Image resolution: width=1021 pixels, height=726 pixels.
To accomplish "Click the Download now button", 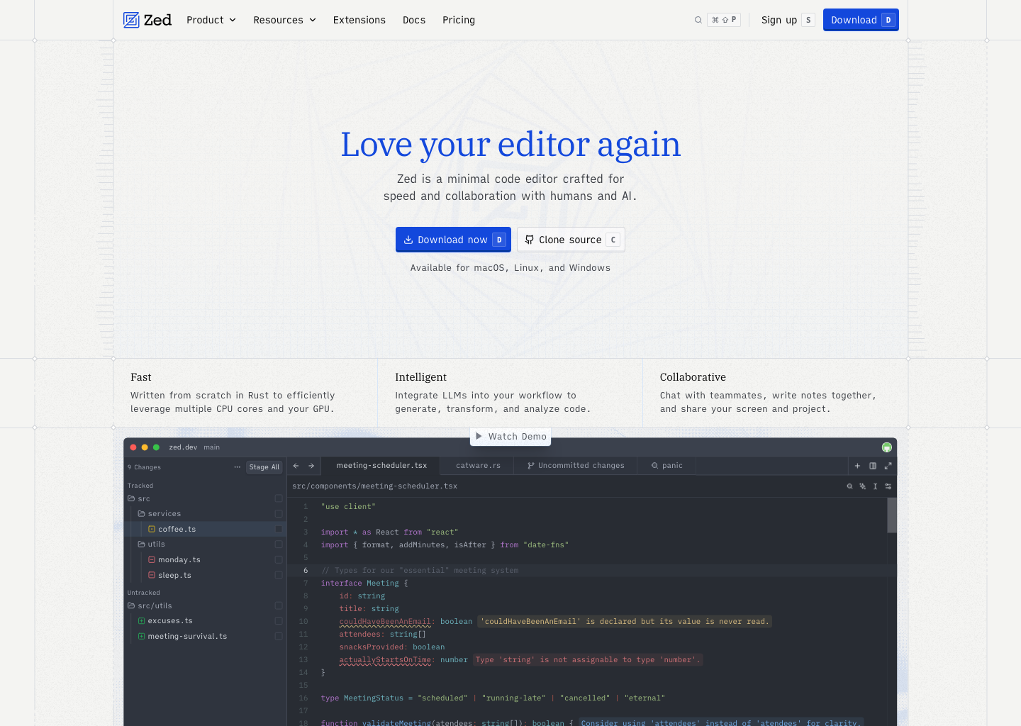I will (x=453, y=240).
